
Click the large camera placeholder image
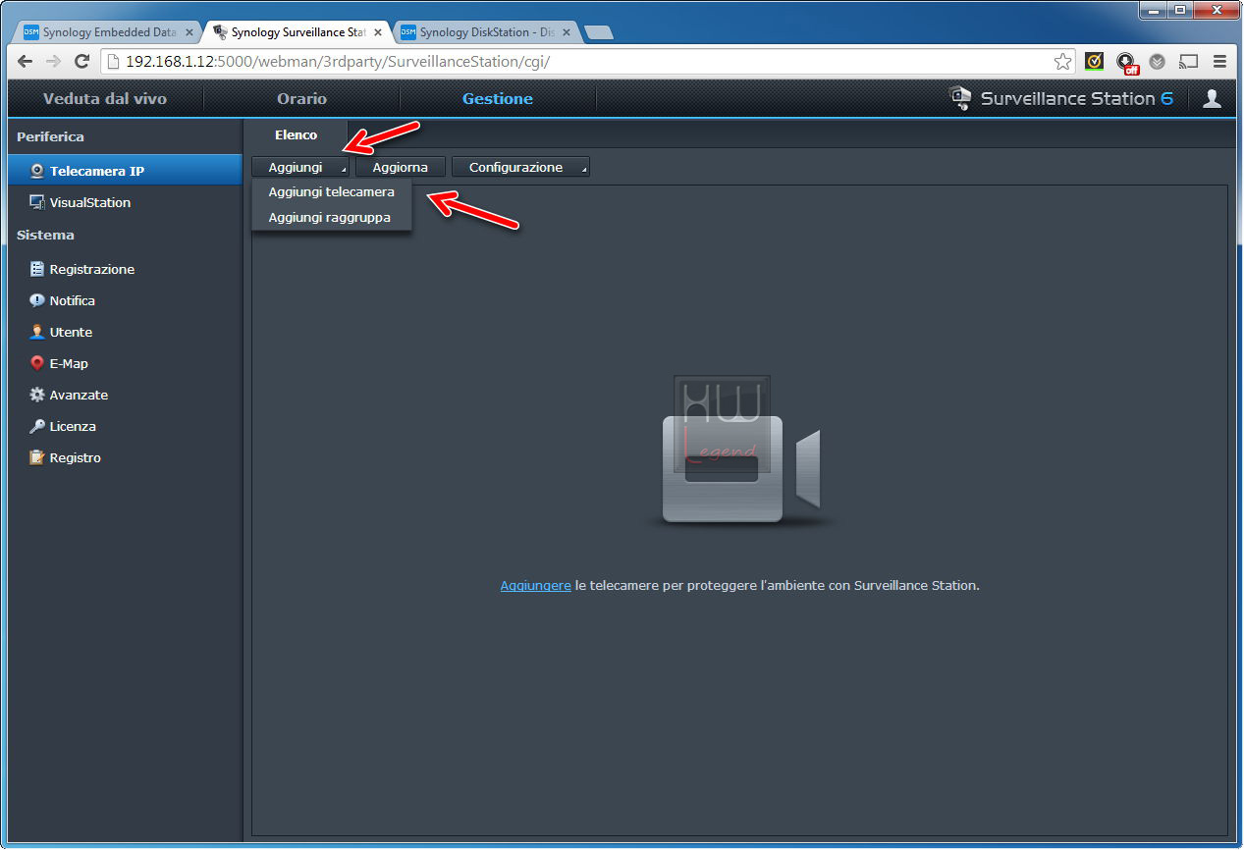pyautogui.click(x=740, y=453)
